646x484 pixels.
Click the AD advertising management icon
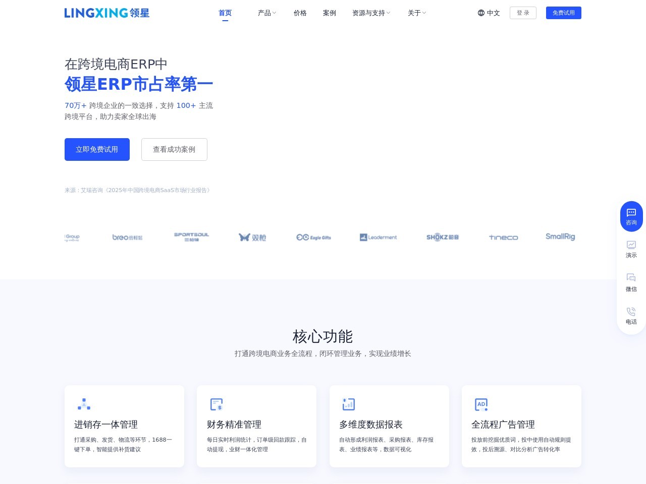tap(481, 404)
